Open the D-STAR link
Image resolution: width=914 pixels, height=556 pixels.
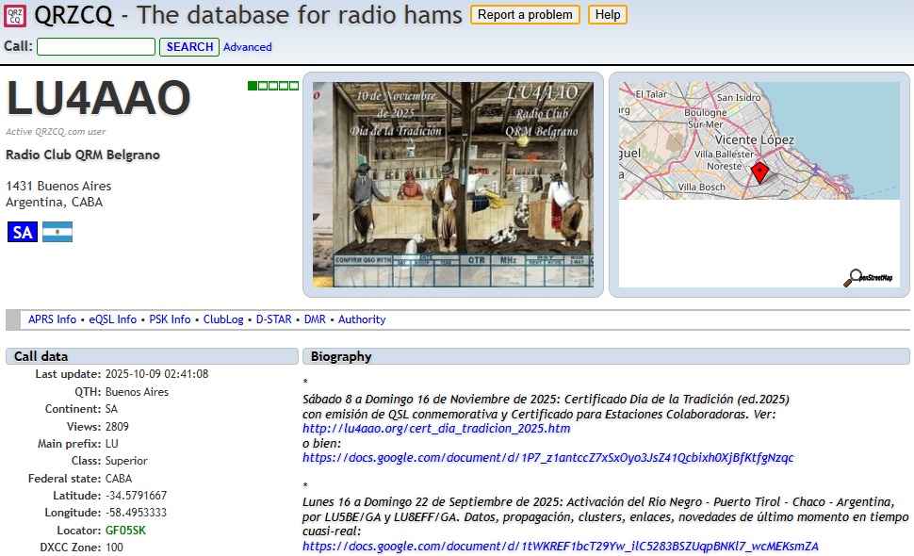274,319
